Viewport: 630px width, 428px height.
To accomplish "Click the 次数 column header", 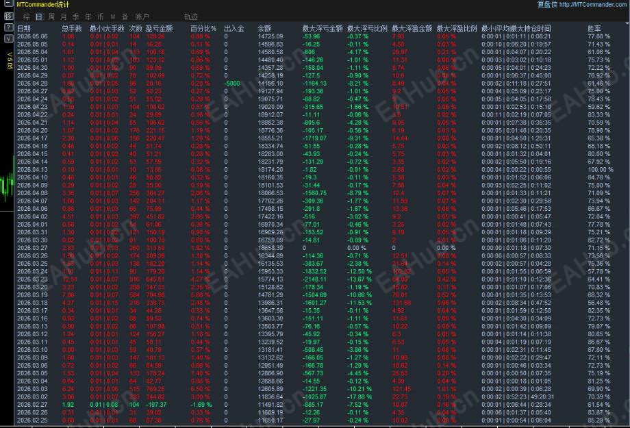I will (136, 29).
